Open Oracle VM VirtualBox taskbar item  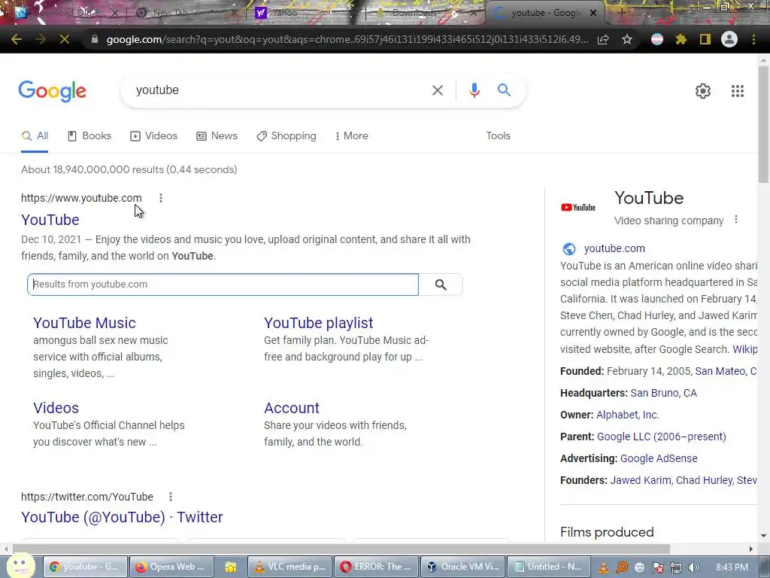click(x=463, y=567)
